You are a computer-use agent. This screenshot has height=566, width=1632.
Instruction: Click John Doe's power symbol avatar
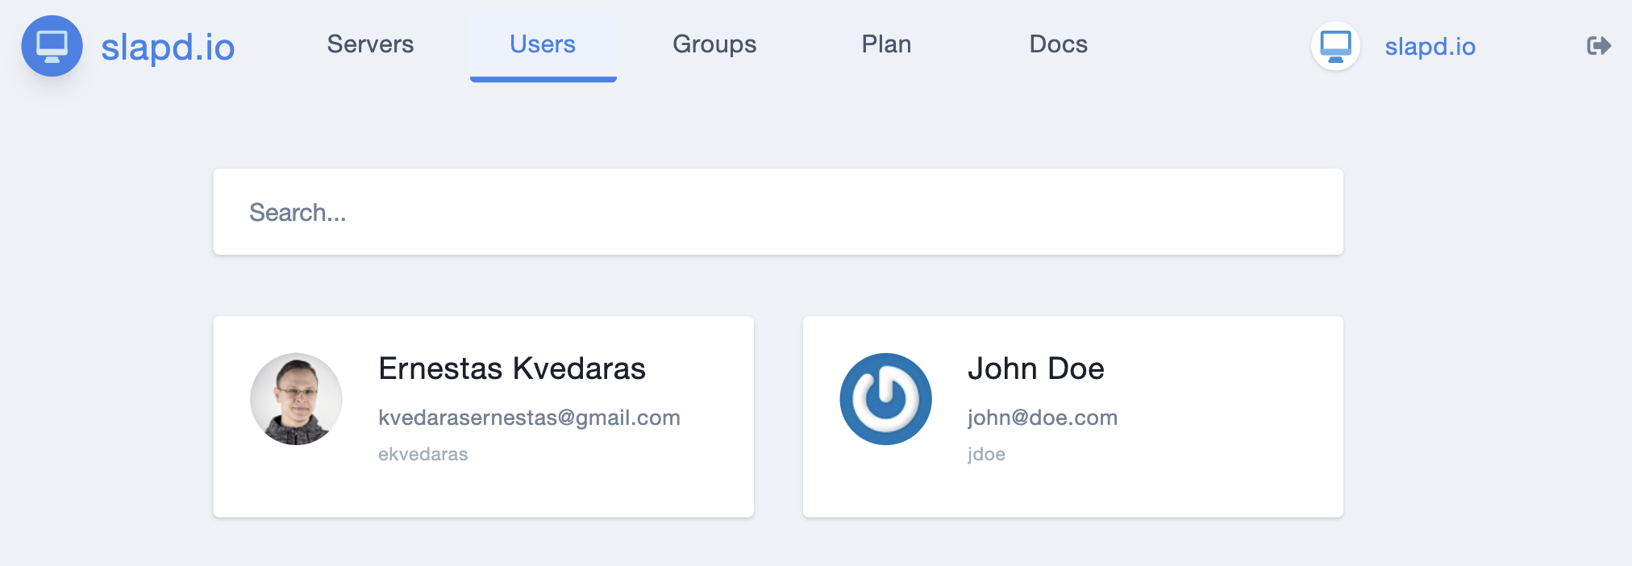click(x=885, y=399)
